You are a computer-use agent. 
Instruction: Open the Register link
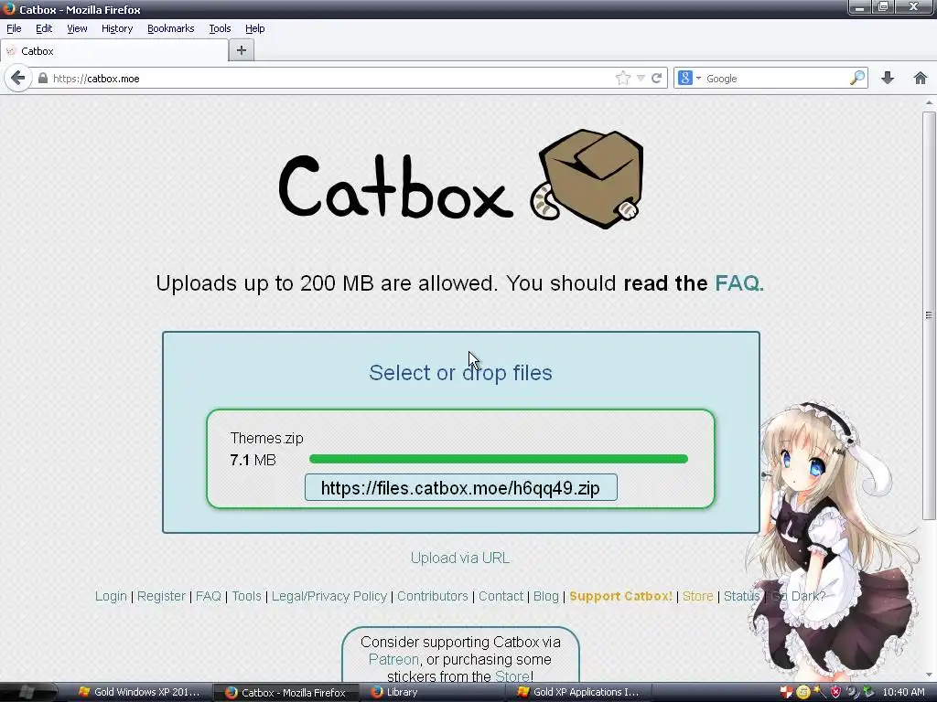point(161,596)
